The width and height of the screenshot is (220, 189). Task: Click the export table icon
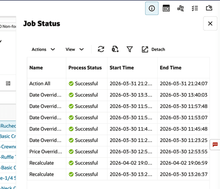click(x=115, y=49)
